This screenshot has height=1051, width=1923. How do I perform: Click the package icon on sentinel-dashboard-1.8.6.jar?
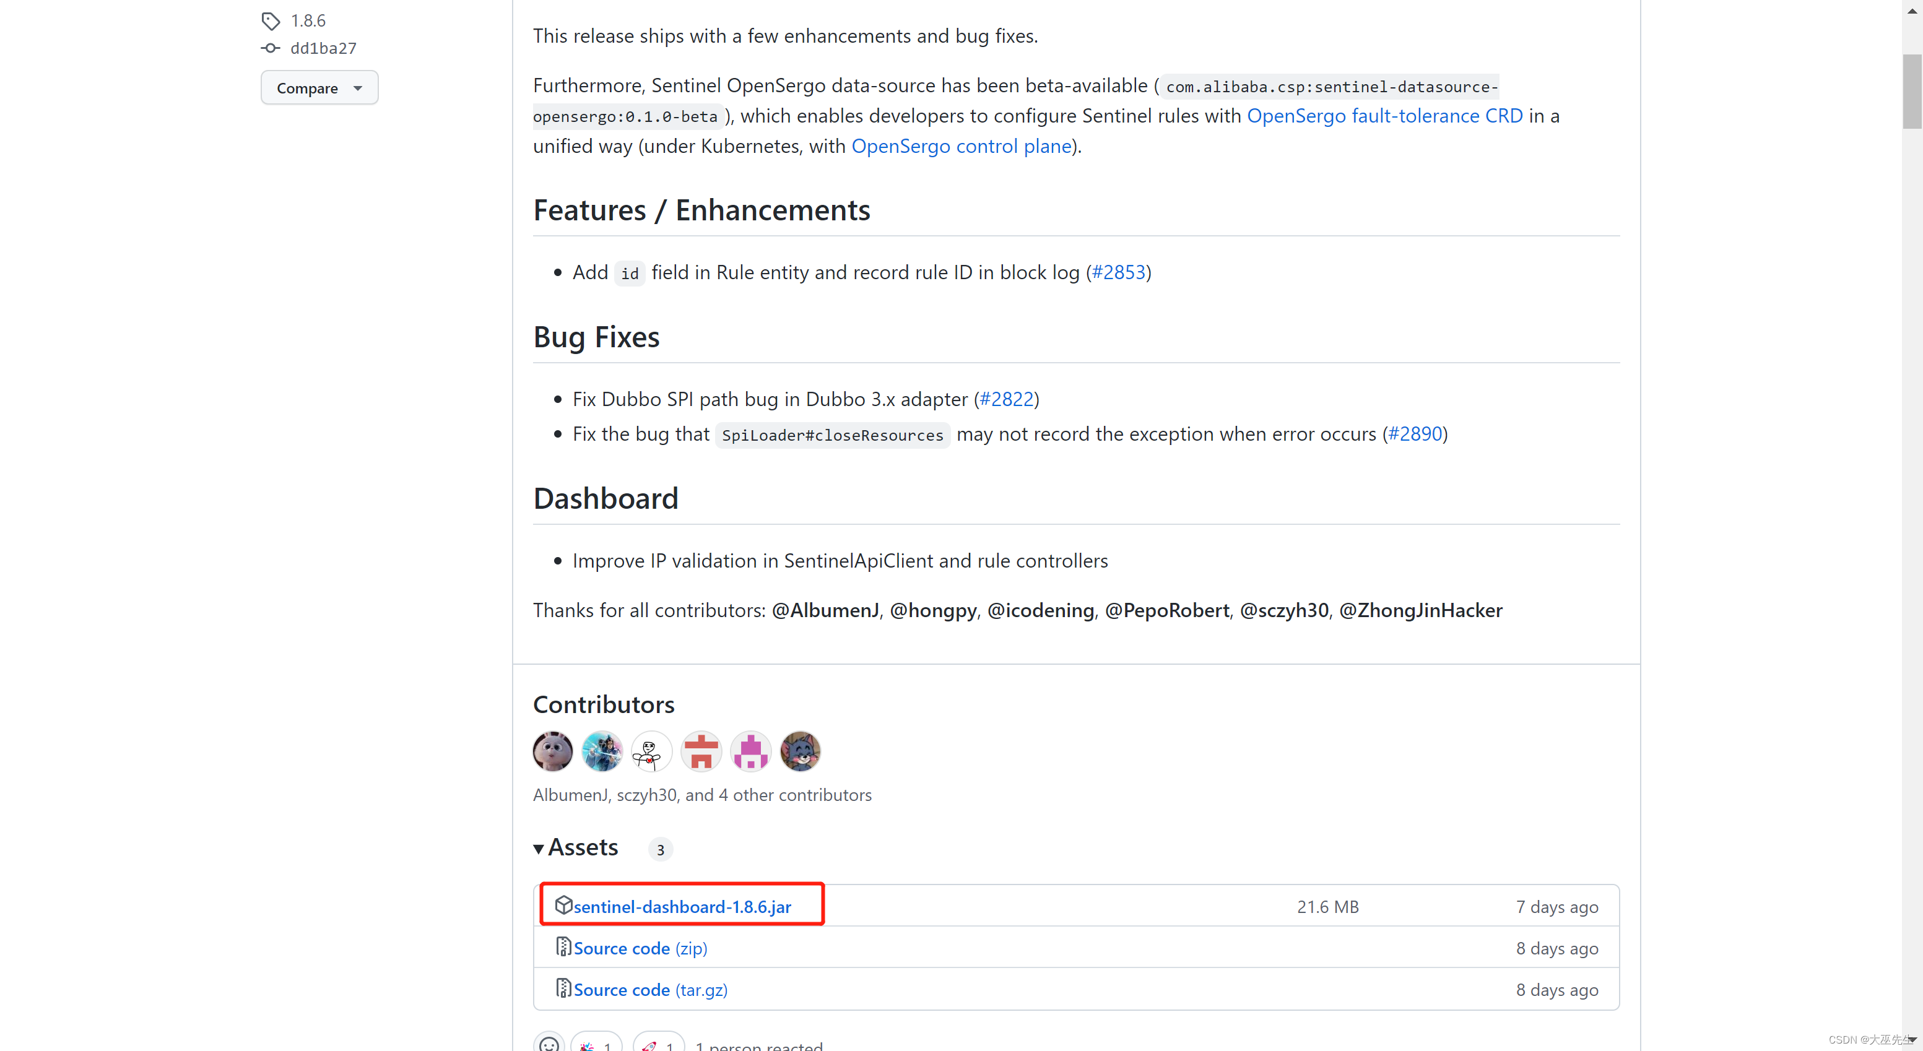pos(565,906)
